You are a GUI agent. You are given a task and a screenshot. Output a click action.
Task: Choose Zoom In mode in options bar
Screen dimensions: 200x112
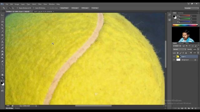[10, 8]
